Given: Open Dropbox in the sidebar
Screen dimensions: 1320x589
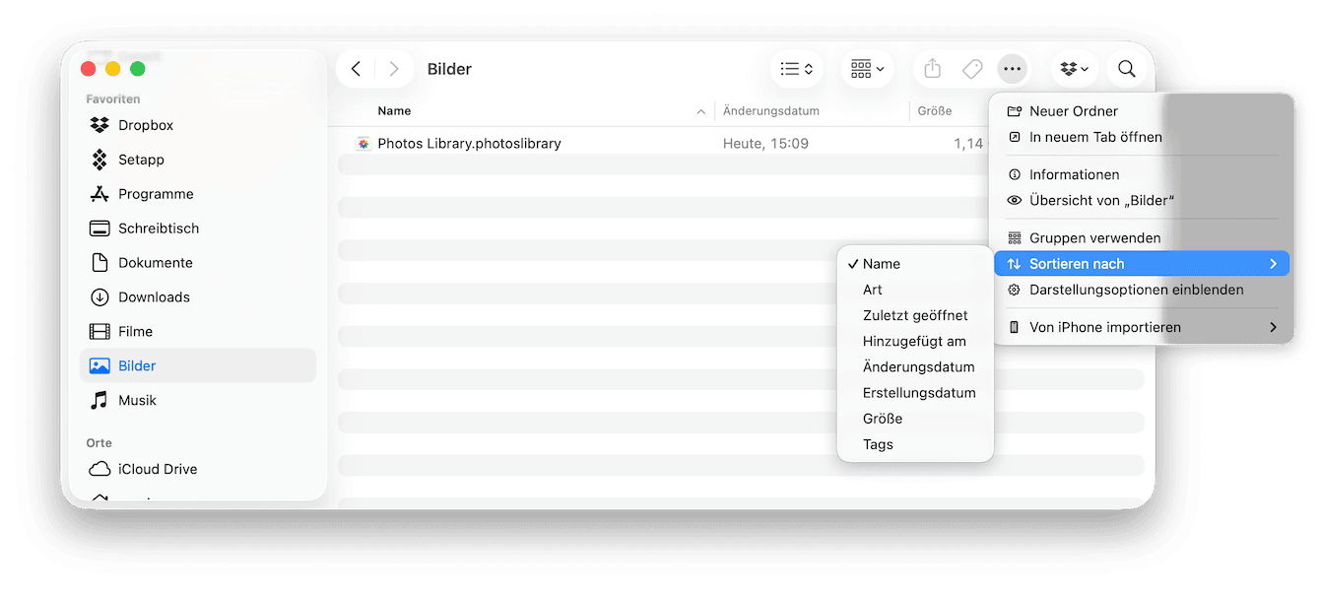Looking at the screenshot, I should pos(145,125).
